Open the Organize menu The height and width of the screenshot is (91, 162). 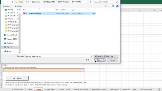7,6
